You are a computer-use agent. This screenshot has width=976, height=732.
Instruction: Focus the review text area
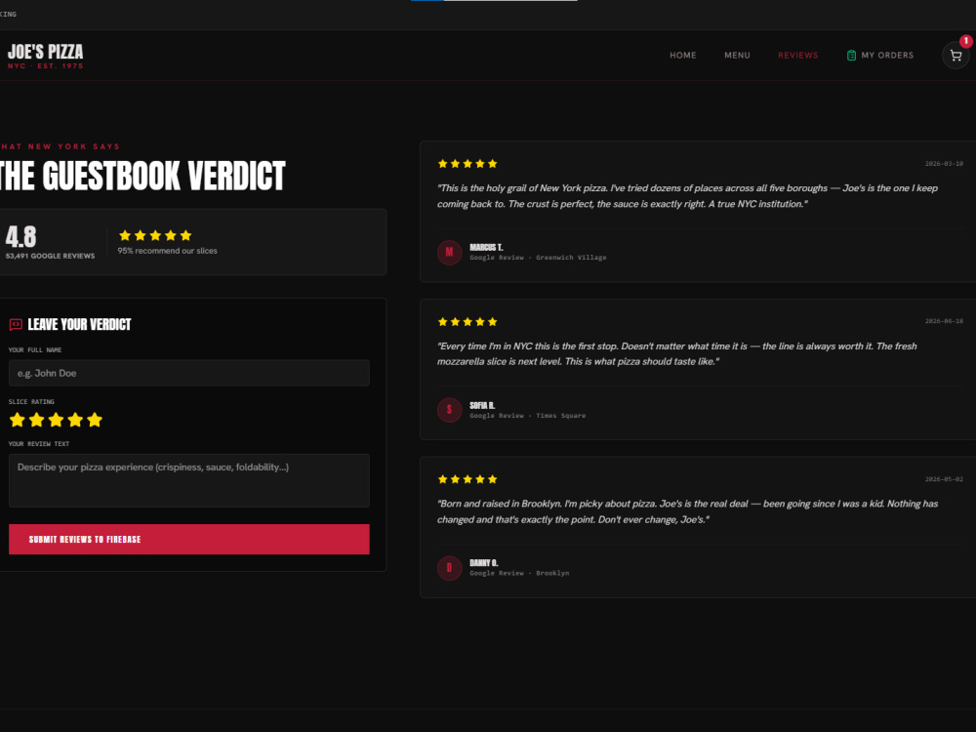coord(189,480)
